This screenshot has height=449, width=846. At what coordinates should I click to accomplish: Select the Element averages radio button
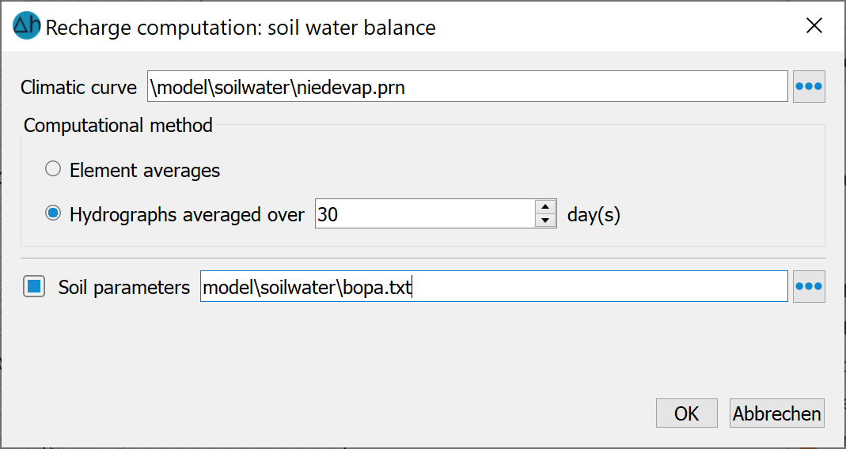click(x=53, y=170)
